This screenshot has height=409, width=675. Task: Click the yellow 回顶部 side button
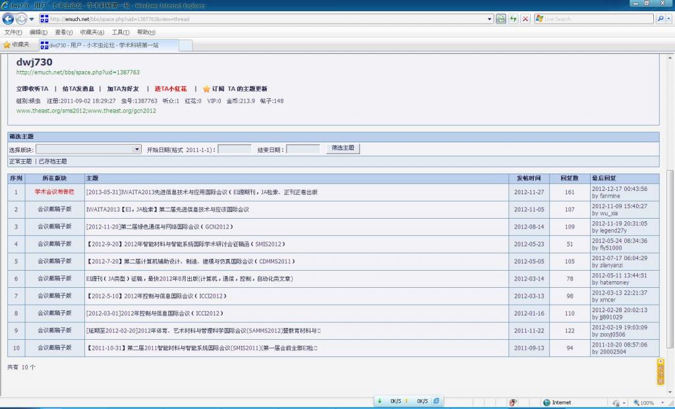tap(660, 372)
